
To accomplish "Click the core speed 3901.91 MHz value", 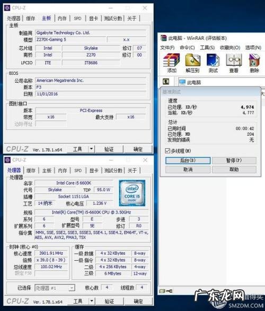I will 51,253.
